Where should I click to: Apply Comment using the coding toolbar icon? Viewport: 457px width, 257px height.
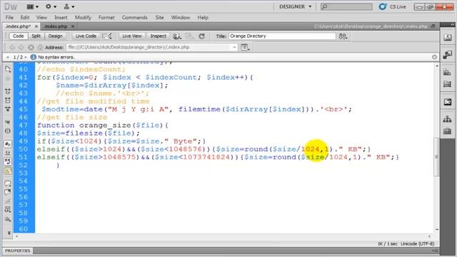pyautogui.click(x=8, y=183)
